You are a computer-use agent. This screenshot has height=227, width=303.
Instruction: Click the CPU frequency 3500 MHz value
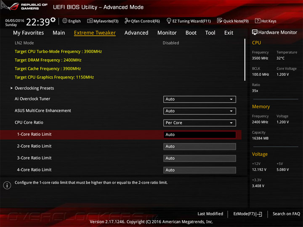click(x=260, y=58)
